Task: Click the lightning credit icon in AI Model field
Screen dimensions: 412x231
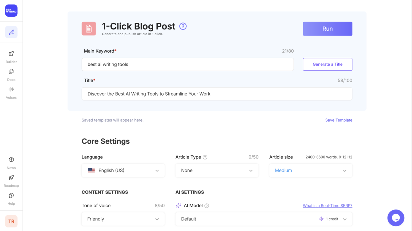Action: (x=321, y=219)
